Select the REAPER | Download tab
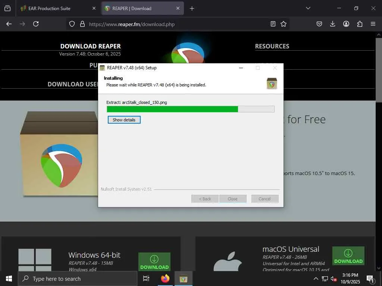 (143, 8)
